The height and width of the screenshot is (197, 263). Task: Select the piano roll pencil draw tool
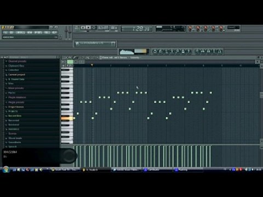click(x=75, y=57)
